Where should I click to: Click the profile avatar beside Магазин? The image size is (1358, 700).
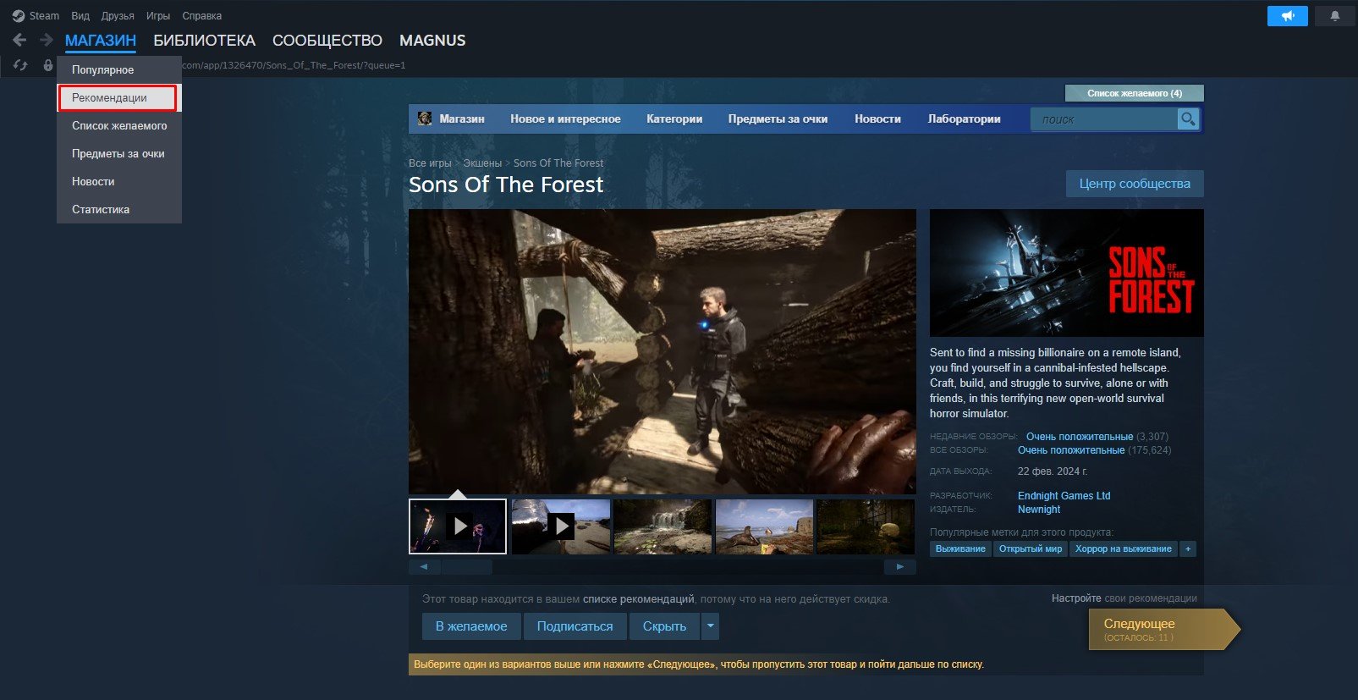click(425, 119)
